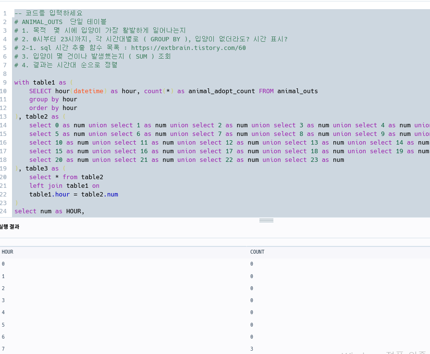The width and height of the screenshot is (430, 354).
Task: Click the animal_outs table name in line 10
Action: click(x=297, y=91)
